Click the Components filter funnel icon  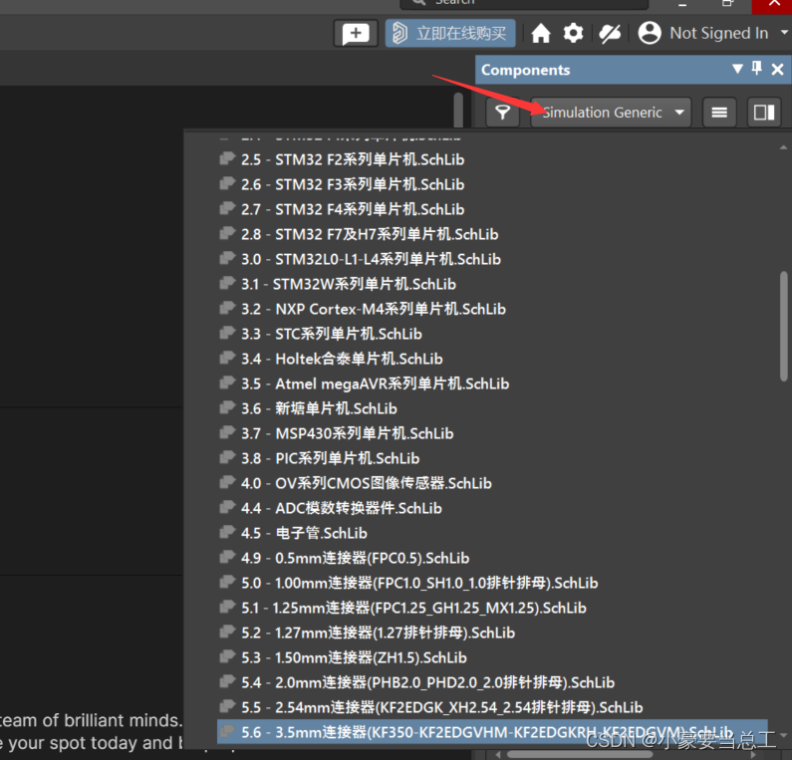[503, 113]
